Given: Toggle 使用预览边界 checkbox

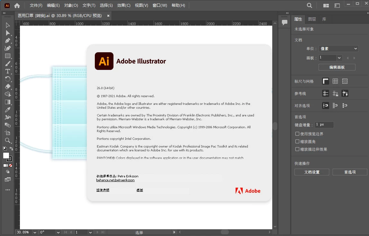Looking at the screenshot, I should pyautogui.click(x=297, y=134).
